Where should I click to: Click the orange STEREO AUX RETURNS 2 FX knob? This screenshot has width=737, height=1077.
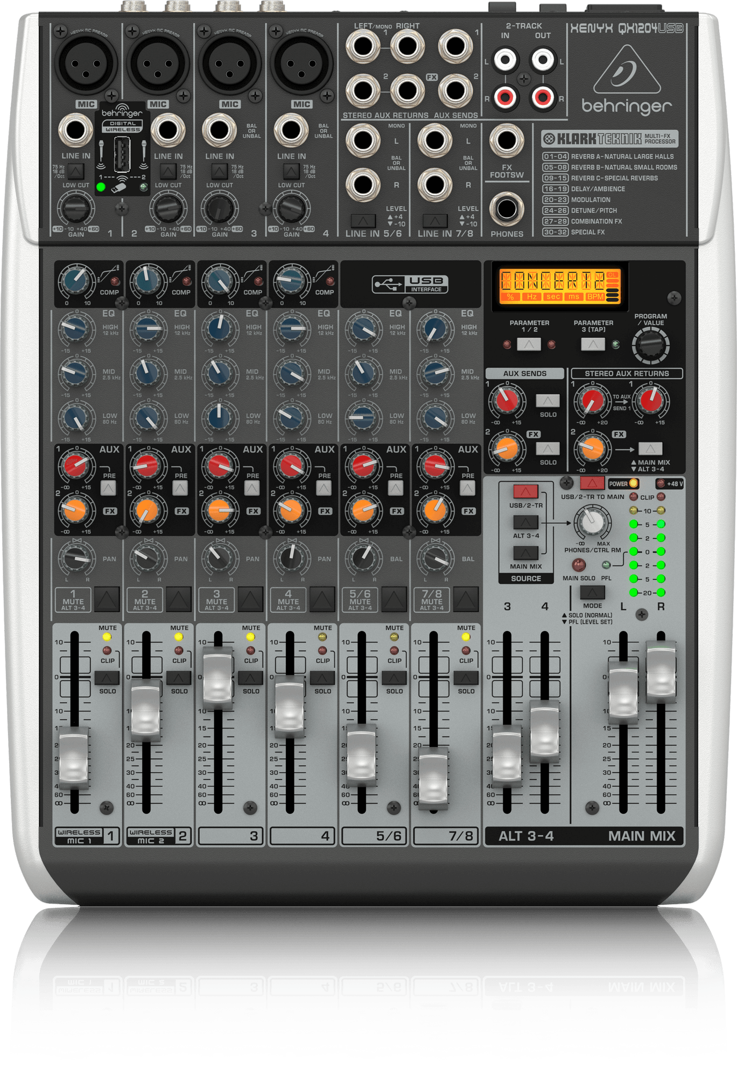click(592, 448)
